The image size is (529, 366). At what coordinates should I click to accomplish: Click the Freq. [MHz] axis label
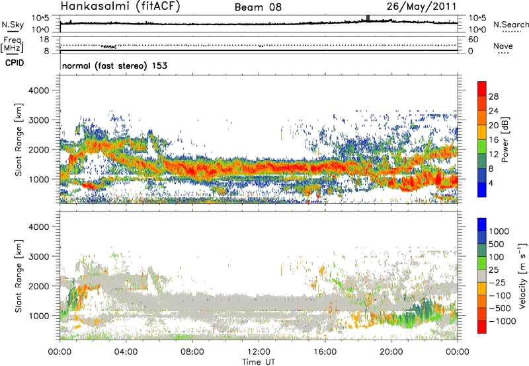click(x=13, y=44)
